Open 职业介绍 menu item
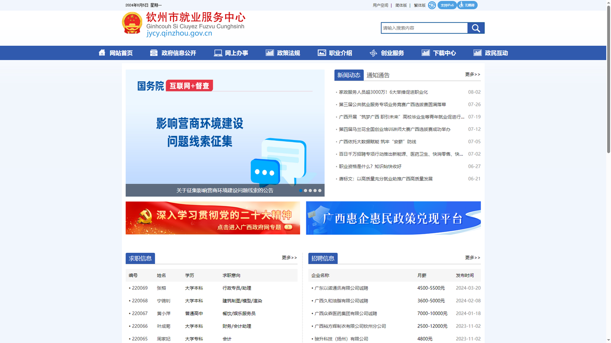Viewport: 611px width, 343px height. click(341, 53)
